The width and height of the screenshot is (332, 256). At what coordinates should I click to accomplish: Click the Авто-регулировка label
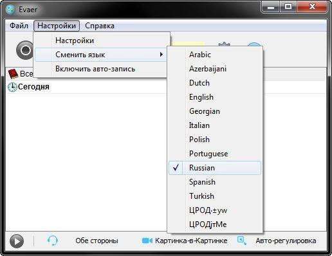[286, 241]
